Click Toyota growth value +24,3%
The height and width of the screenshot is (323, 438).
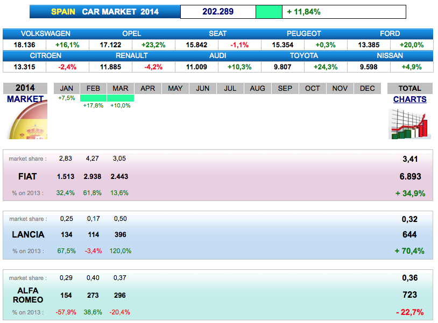pyautogui.click(x=326, y=67)
